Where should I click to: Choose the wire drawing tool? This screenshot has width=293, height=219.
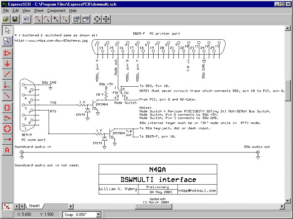[x=7, y=74]
